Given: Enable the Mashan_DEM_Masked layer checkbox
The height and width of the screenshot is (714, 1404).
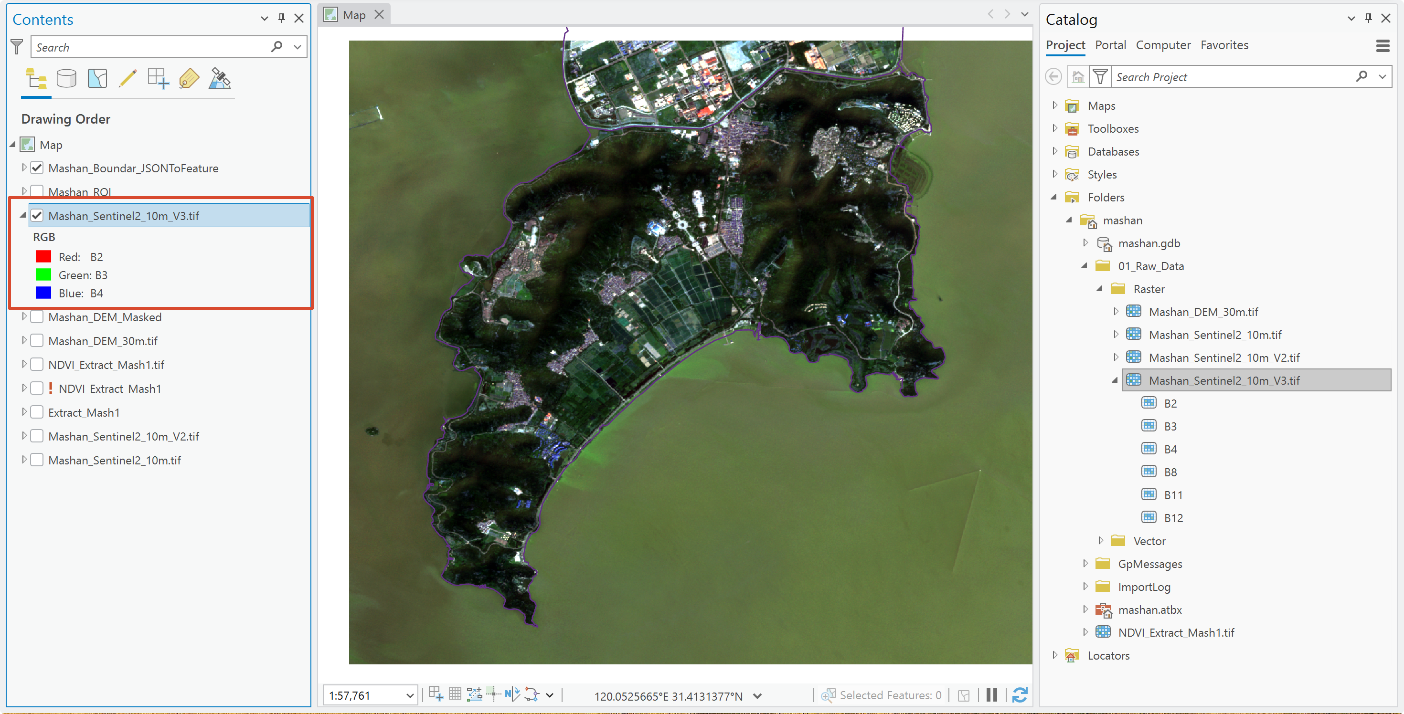Looking at the screenshot, I should (x=37, y=317).
